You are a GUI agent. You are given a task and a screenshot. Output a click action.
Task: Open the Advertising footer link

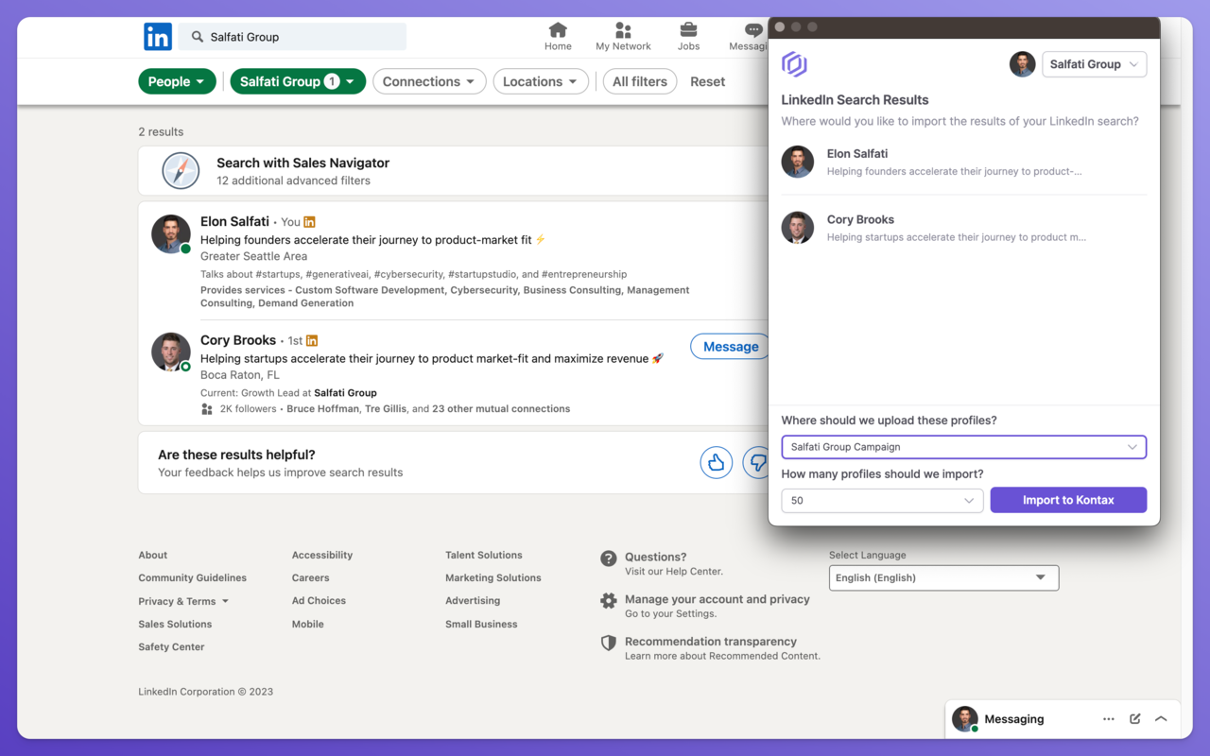point(473,600)
